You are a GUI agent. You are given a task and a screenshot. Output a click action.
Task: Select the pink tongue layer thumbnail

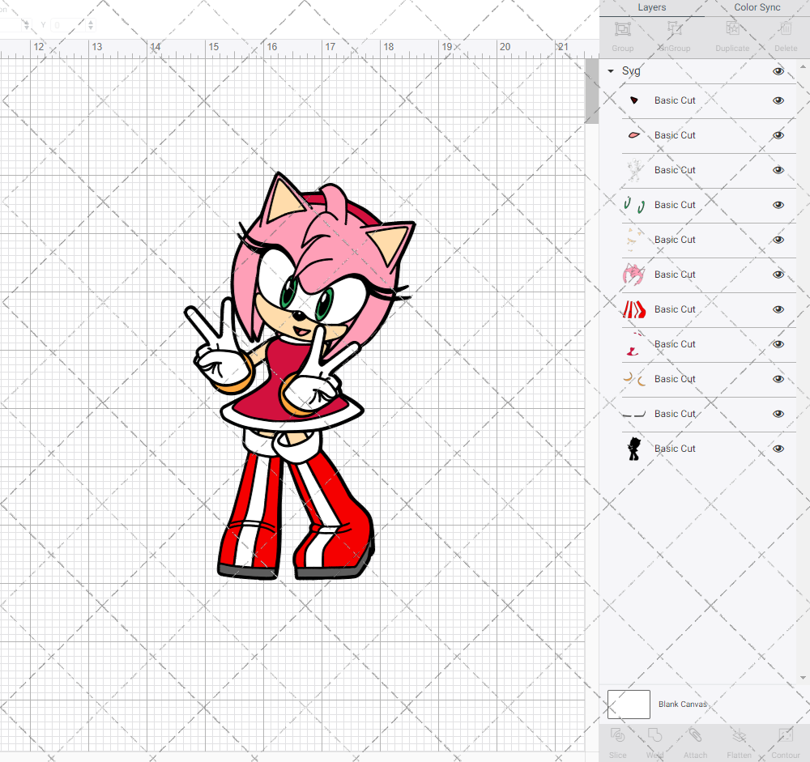tap(634, 135)
